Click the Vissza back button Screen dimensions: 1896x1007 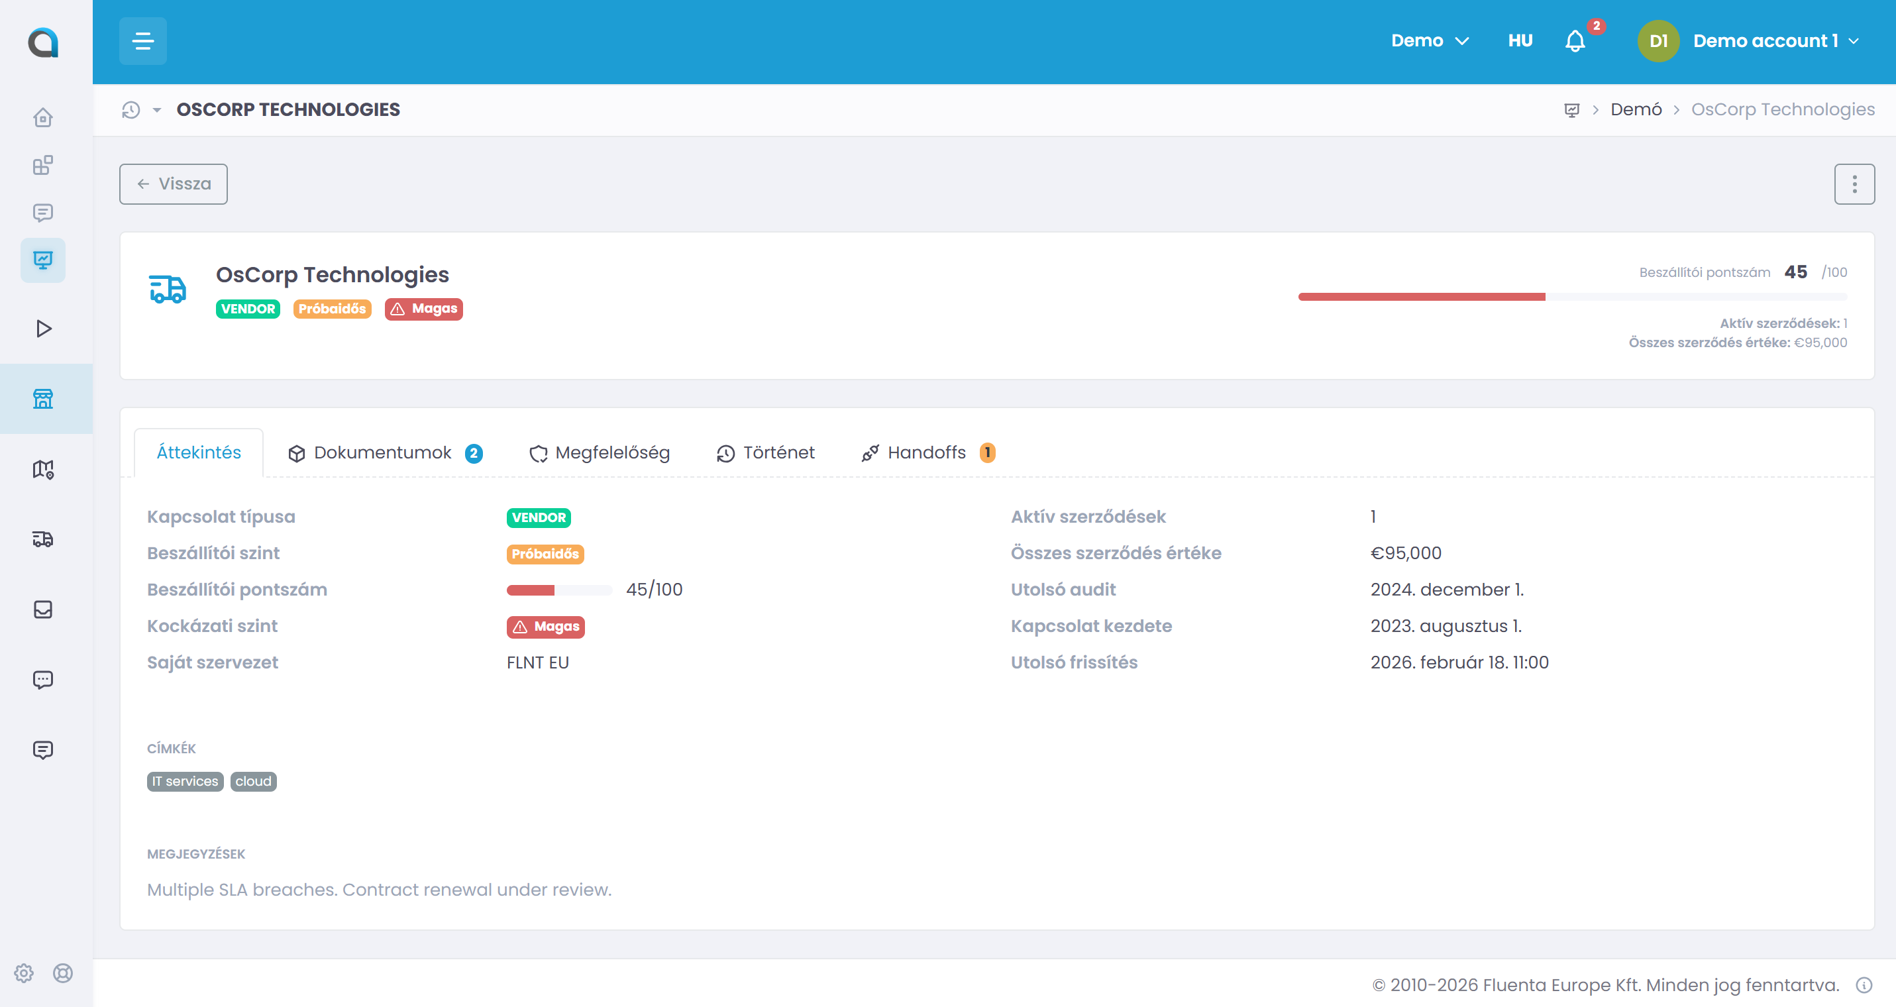coord(174,184)
